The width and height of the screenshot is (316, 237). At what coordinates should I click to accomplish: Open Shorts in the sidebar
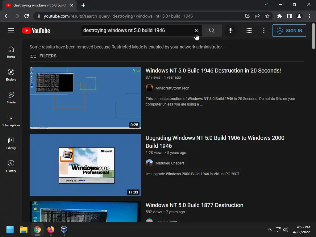(11, 98)
